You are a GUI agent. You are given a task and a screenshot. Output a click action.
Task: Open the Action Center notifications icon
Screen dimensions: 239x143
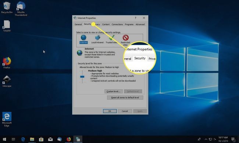click(x=233, y=139)
